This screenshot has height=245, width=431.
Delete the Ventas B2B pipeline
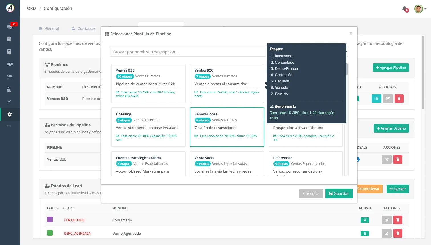[x=399, y=99]
